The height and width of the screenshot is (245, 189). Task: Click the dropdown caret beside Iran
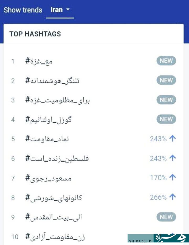68,9
